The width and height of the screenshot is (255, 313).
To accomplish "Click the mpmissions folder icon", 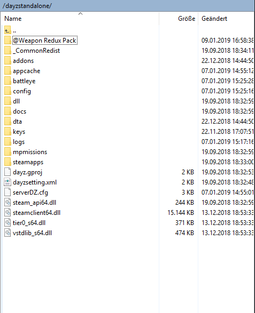I will 7,152.
